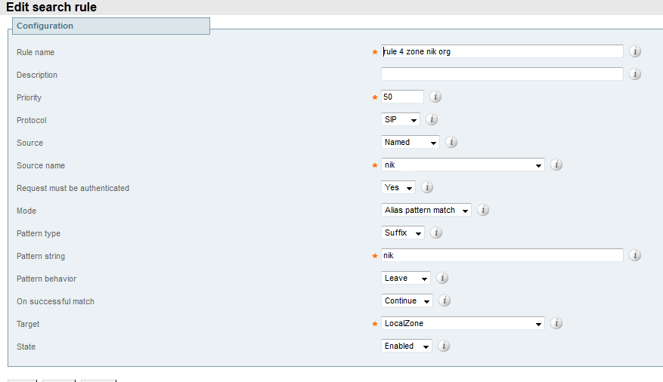Open On successful match Continue dropdown
663x382 pixels.
(x=407, y=300)
